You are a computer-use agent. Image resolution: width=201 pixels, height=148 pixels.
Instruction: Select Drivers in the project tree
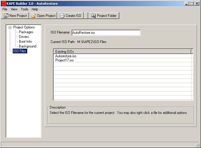click(24, 37)
